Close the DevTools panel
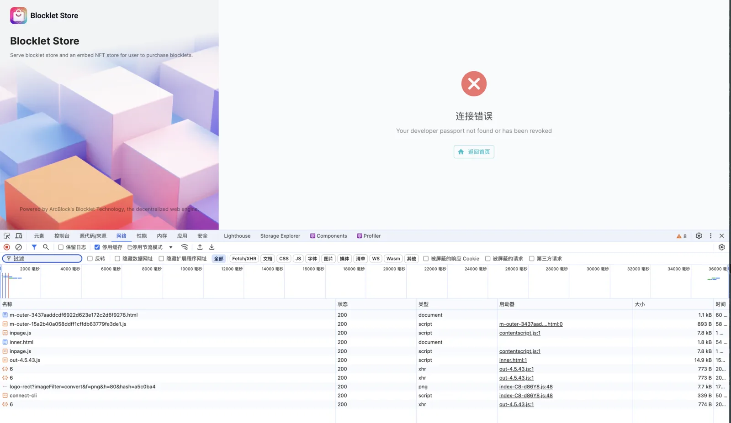The image size is (731, 423). [722, 236]
